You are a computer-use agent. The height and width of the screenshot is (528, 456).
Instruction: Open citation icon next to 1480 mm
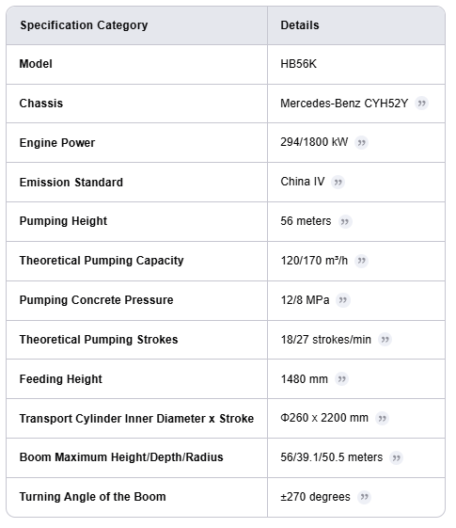pos(341,379)
